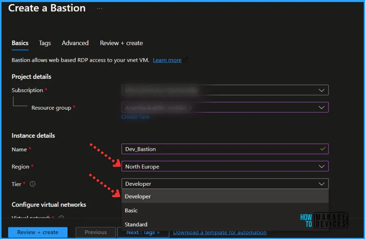Click the Learn more link
This screenshot has width=365, height=239.
pos(167,60)
